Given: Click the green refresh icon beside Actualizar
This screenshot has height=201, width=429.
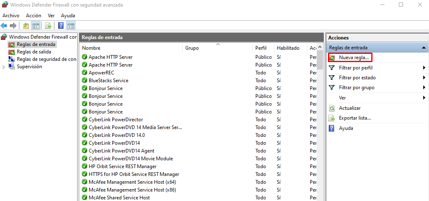Looking at the screenshot, I should [332, 108].
